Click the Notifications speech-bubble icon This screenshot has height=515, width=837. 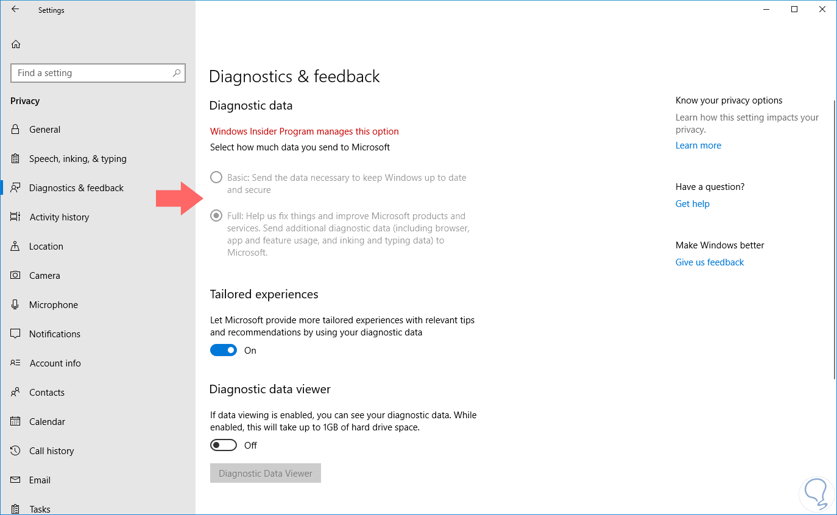(16, 334)
